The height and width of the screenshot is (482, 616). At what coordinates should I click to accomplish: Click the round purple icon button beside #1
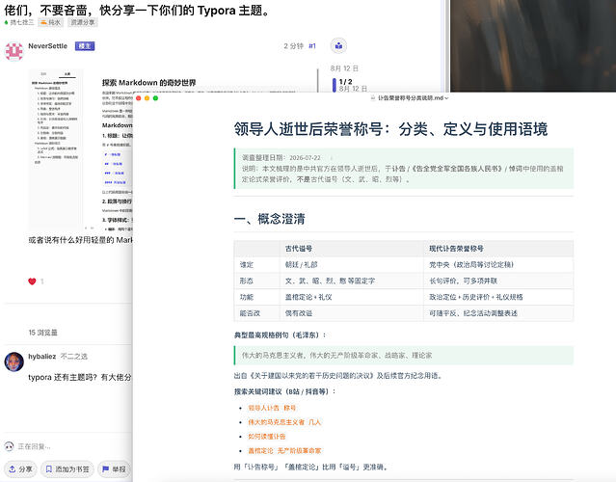click(338, 46)
